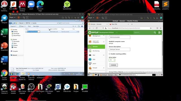Click Zentyal search magnifier icon

(x=155, y=33)
